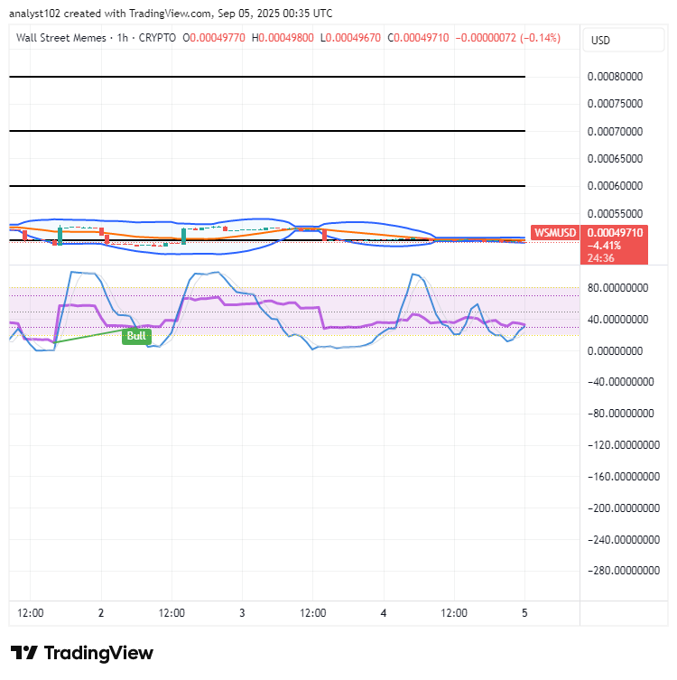The height and width of the screenshot is (680, 677).
Task: Click the 24:36 candle countdown timer
Action: pos(600,258)
